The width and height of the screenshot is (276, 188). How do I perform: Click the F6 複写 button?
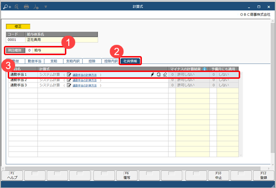tap(127, 175)
